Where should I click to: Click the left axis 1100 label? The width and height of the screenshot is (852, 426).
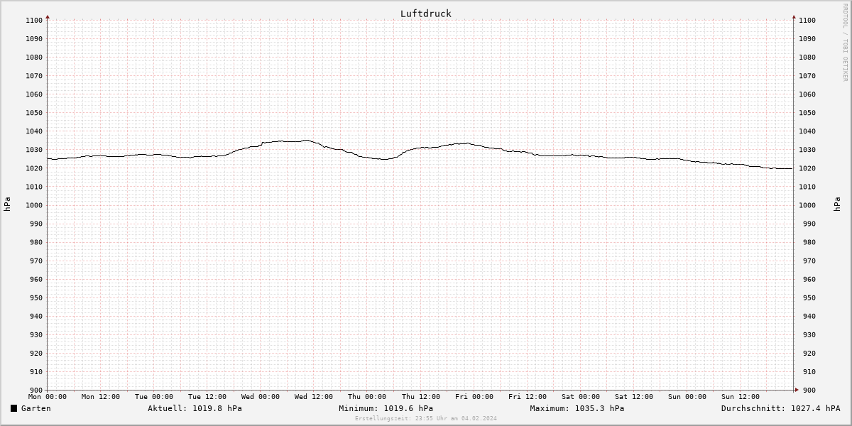point(34,21)
